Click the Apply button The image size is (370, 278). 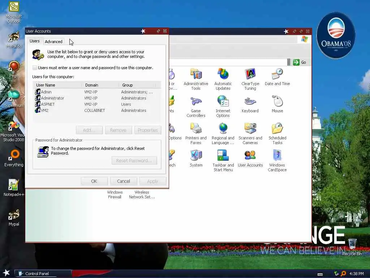(x=153, y=181)
